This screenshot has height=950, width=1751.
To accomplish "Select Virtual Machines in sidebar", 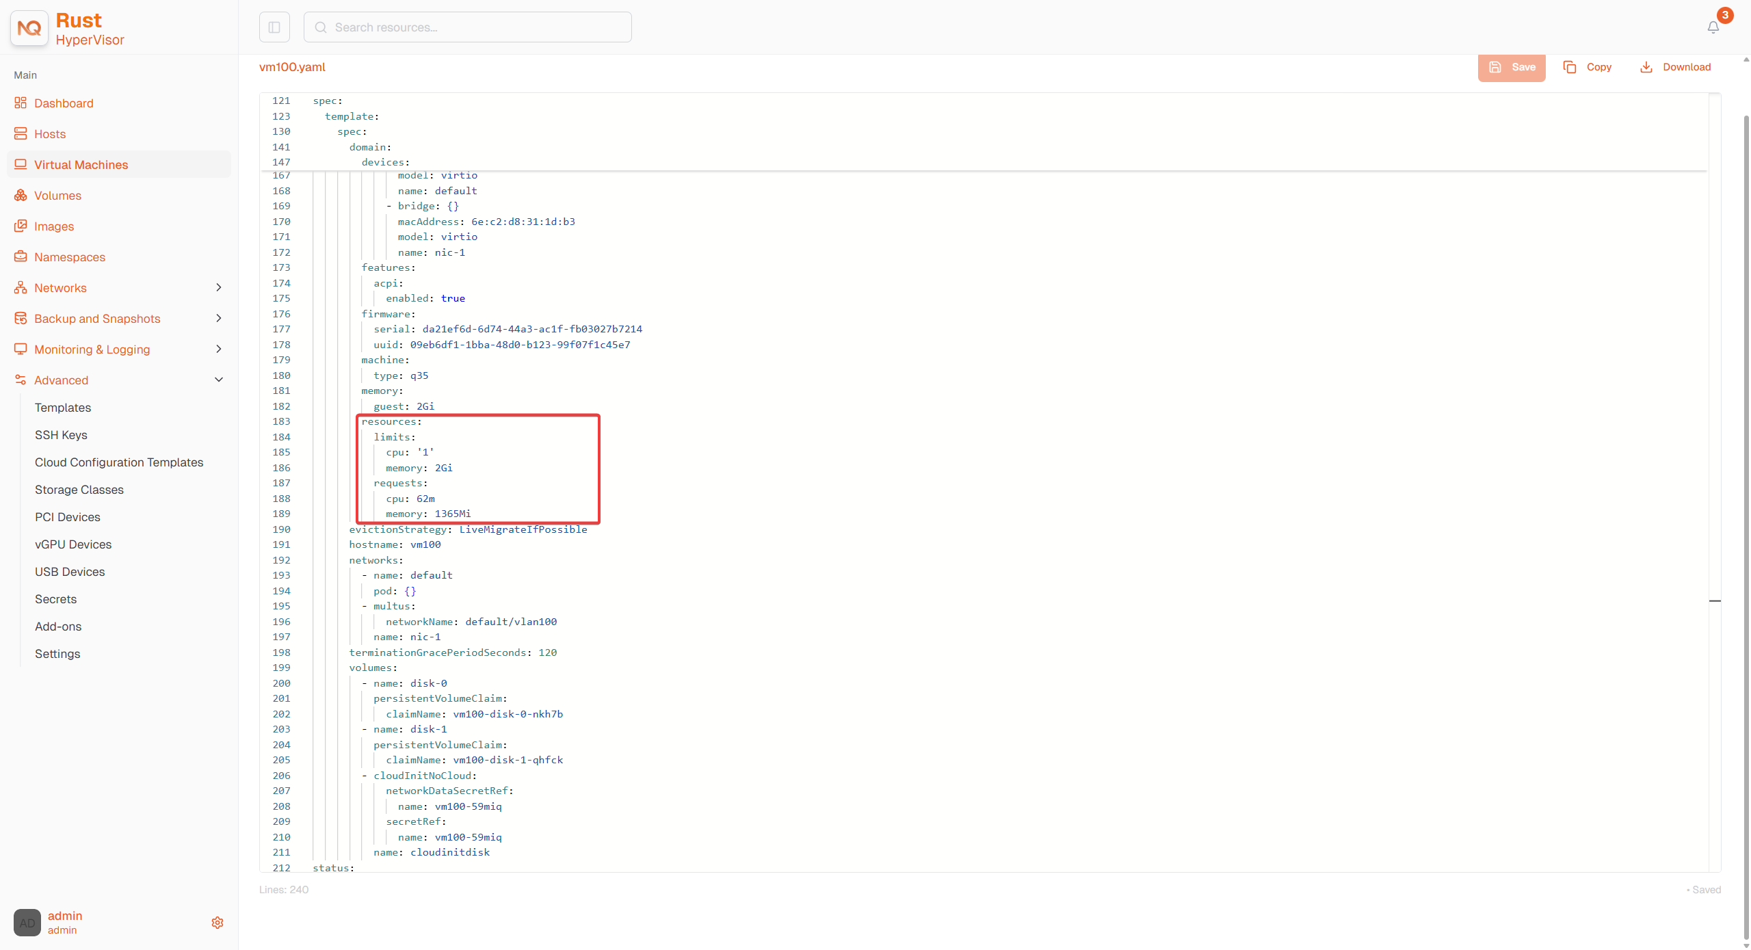I will pos(118,164).
